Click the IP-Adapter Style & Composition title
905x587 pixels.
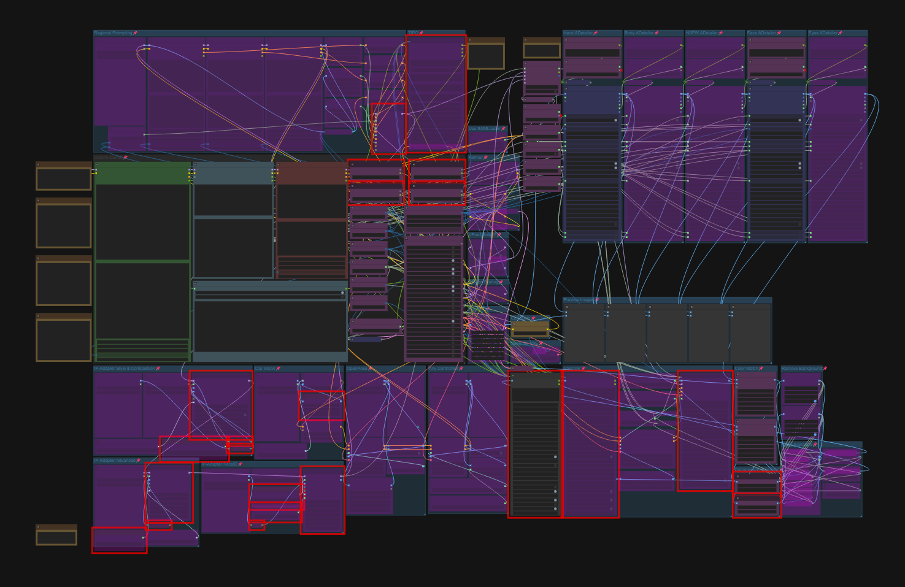coord(125,369)
